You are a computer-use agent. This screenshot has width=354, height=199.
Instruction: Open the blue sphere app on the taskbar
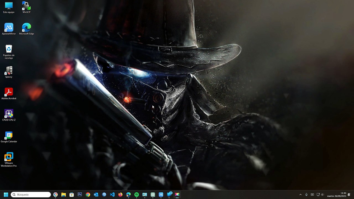click(x=104, y=195)
